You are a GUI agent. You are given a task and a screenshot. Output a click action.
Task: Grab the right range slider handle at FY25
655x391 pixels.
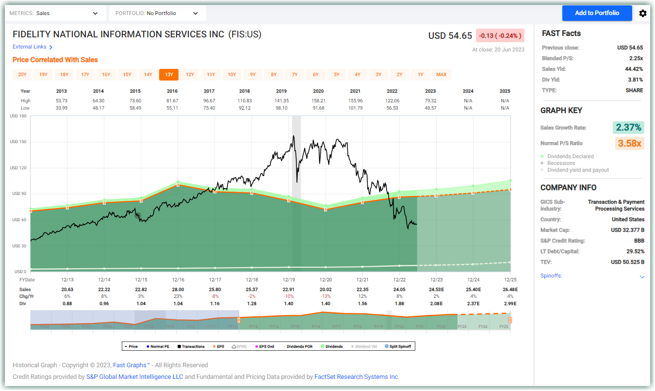click(x=510, y=320)
